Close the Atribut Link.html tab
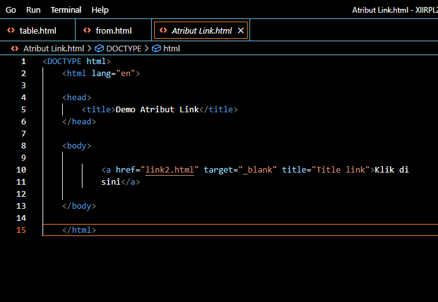This screenshot has width=438, height=302. (x=241, y=30)
